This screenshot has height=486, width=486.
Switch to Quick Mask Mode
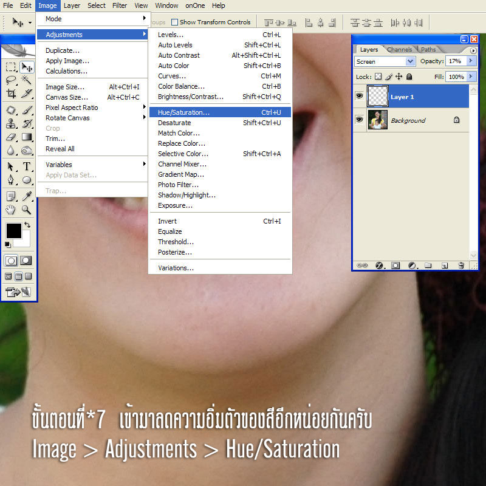(26, 261)
